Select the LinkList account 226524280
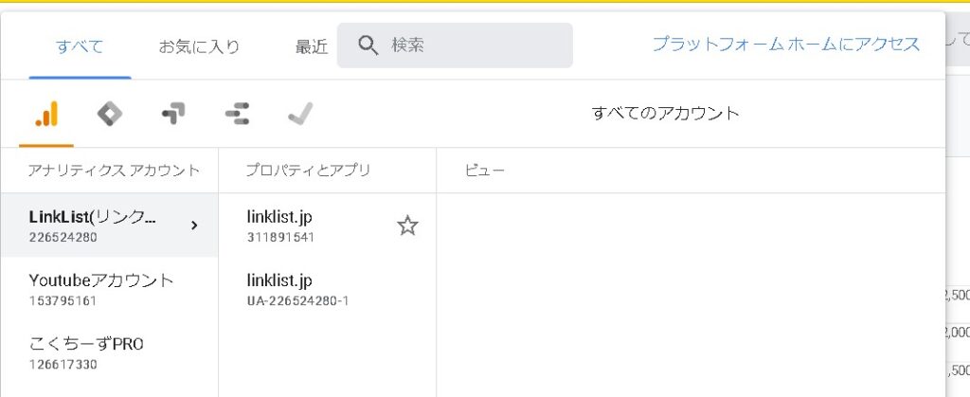The width and height of the screenshot is (970, 397). [x=95, y=226]
